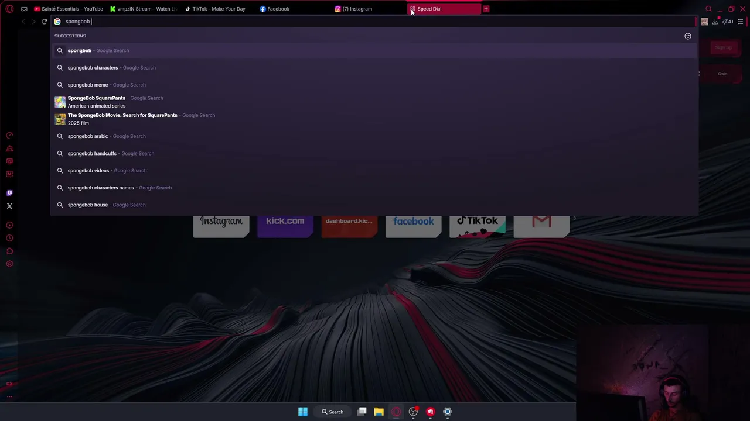The width and height of the screenshot is (750, 421).
Task: Open the GX Corner gamepad icon
Action: coord(24,9)
